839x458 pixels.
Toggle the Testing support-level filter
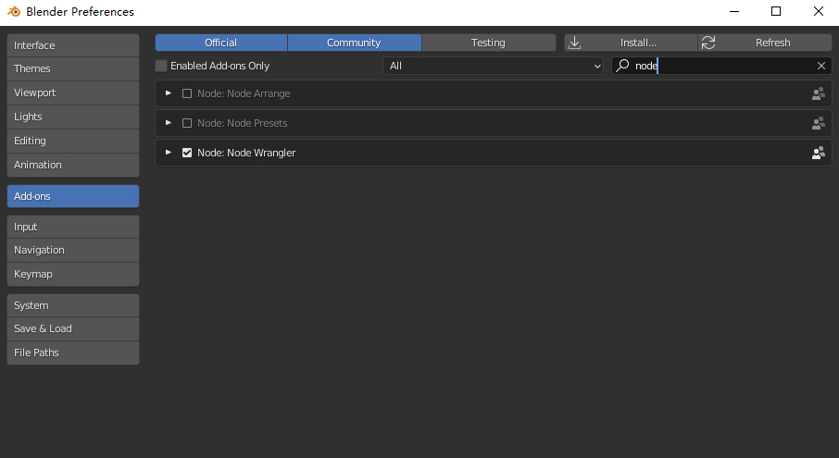[x=489, y=43]
